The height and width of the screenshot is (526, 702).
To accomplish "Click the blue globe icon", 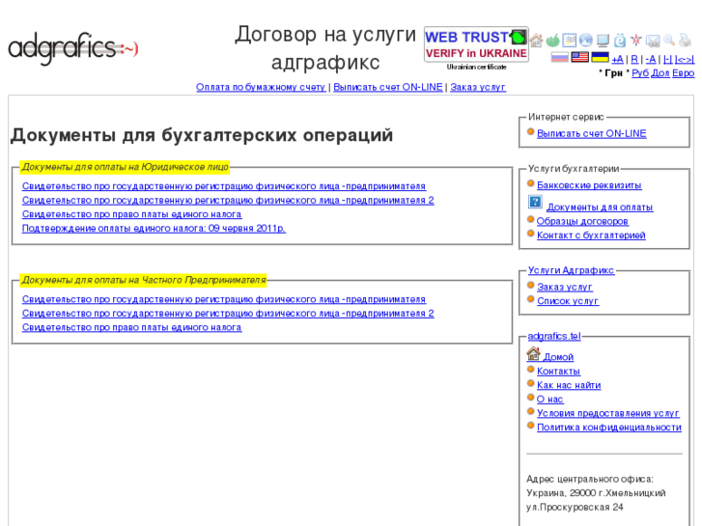I will click(586, 41).
